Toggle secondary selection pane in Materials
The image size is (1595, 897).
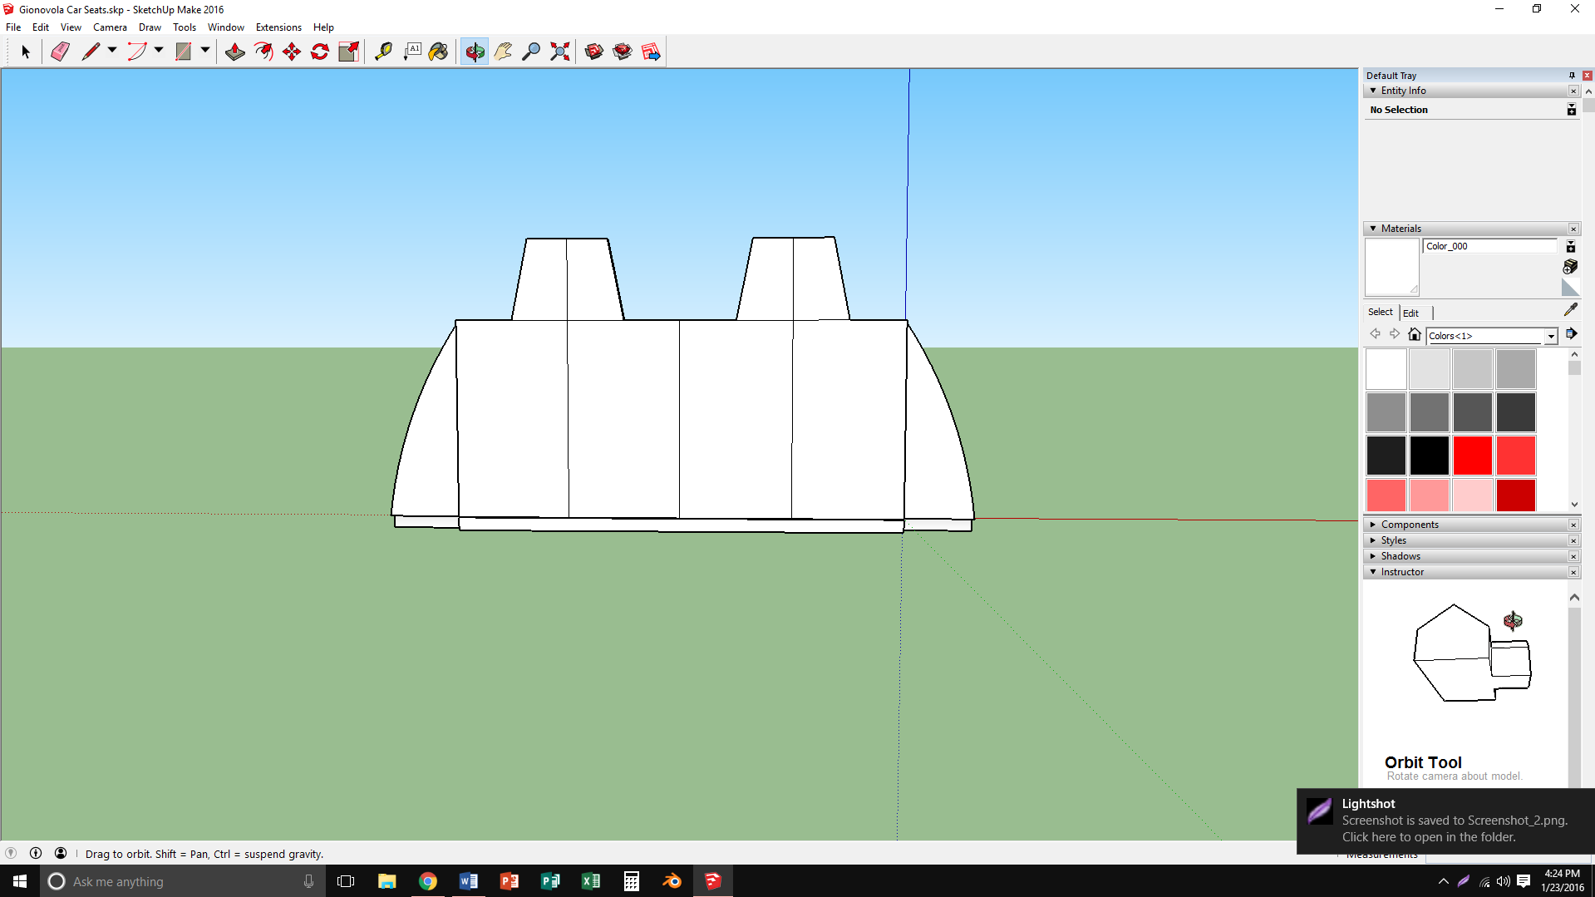(x=1571, y=247)
